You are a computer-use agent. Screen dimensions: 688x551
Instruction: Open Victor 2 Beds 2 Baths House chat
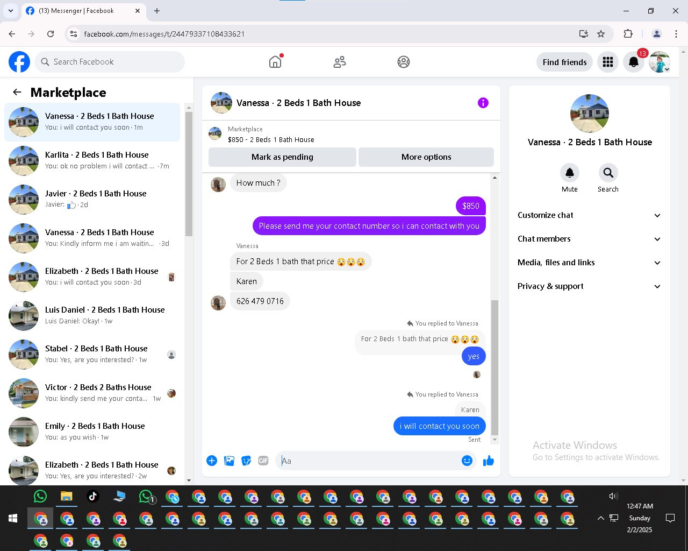[x=92, y=393]
